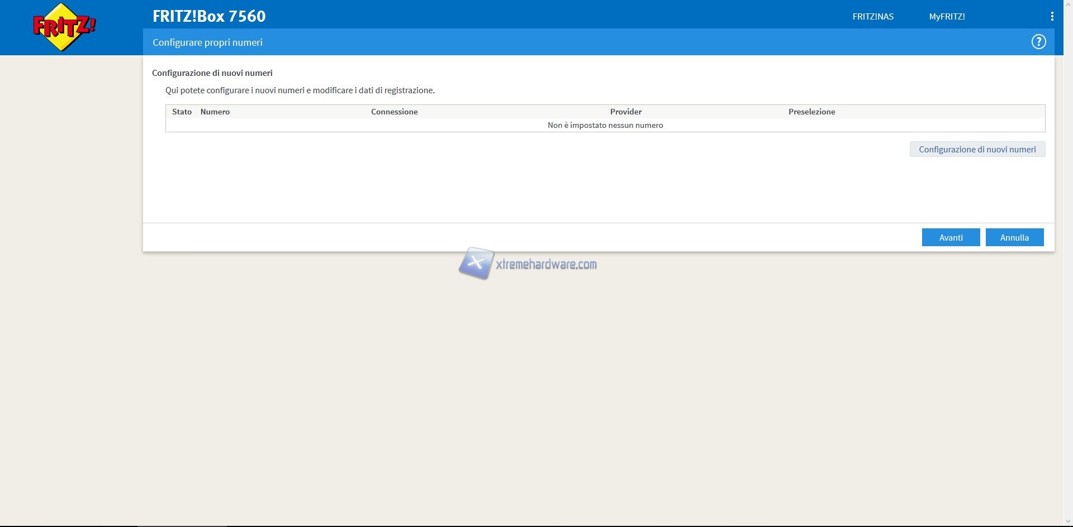Click the Provider column header

[x=625, y=112]
